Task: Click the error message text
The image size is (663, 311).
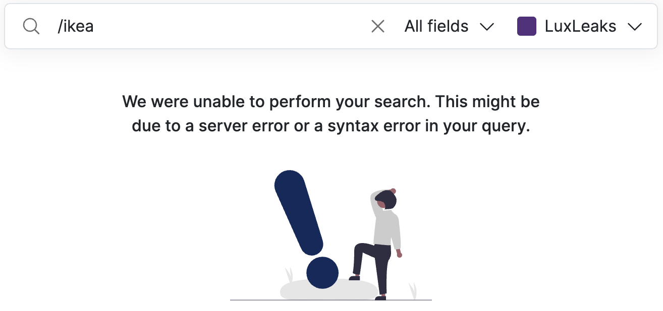Action: click(330, 113)
